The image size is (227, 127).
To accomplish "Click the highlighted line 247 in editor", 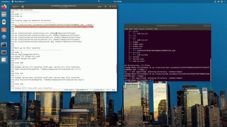I will (x=54, y=27).
